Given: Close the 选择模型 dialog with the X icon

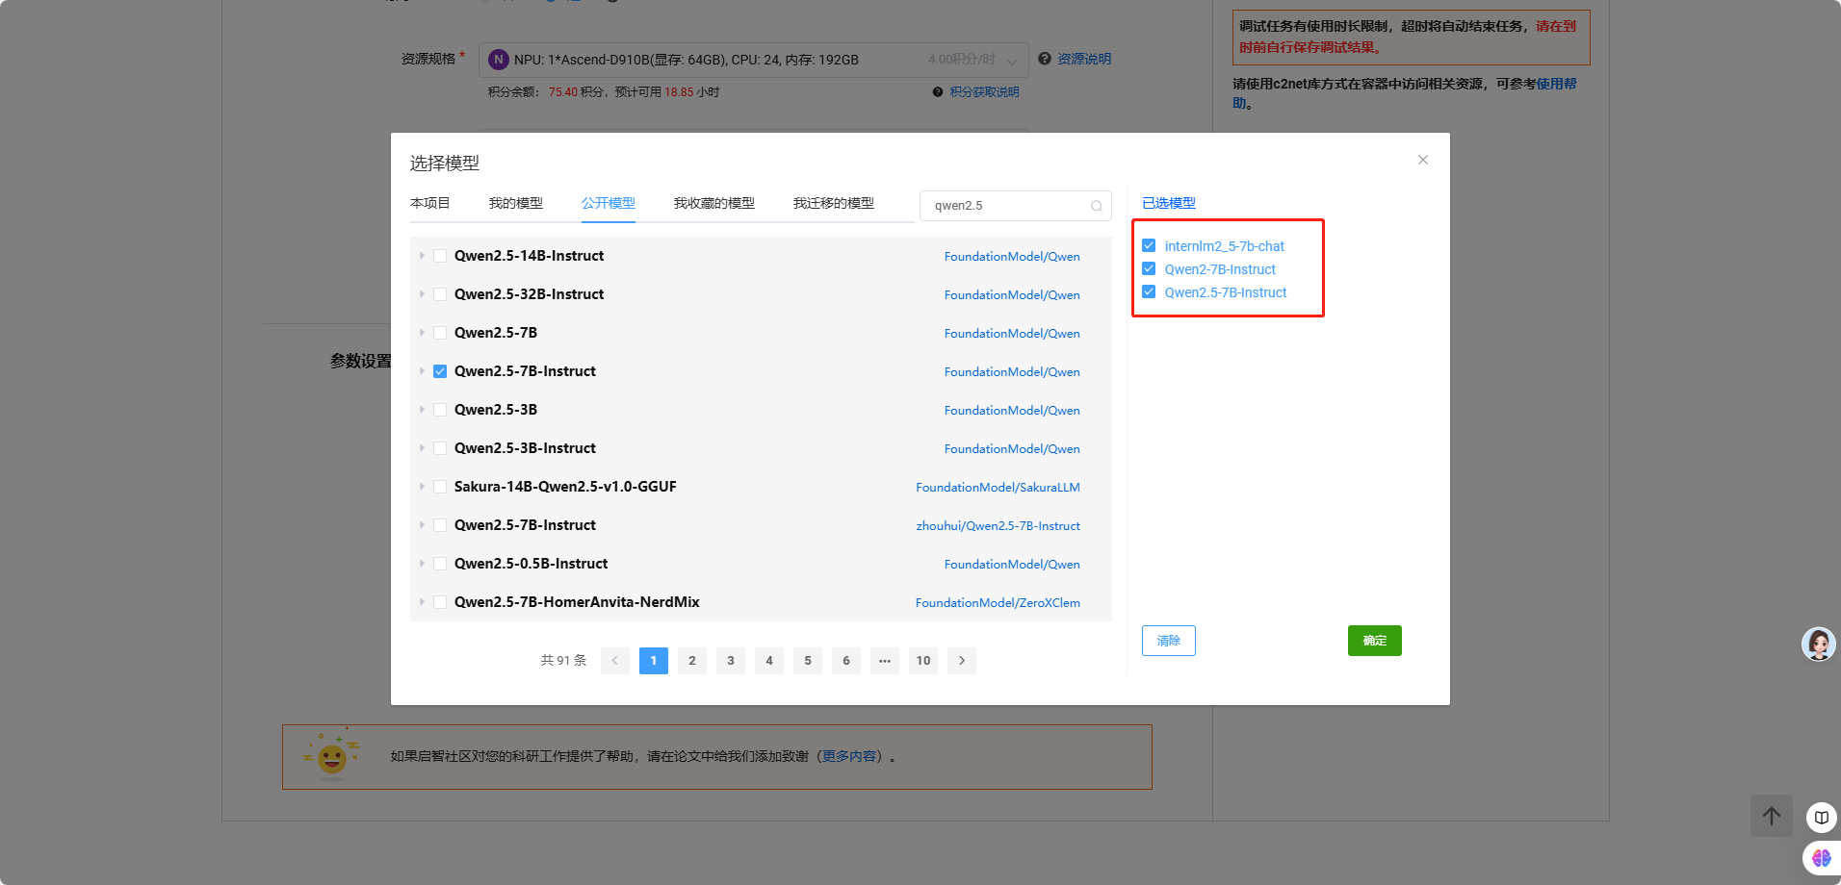Looking at the screenshot, I should coord(1422,160).
